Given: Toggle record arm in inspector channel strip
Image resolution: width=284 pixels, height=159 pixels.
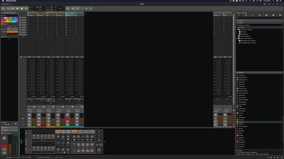Looking at the screenshot, I should [x=4, y=146].
